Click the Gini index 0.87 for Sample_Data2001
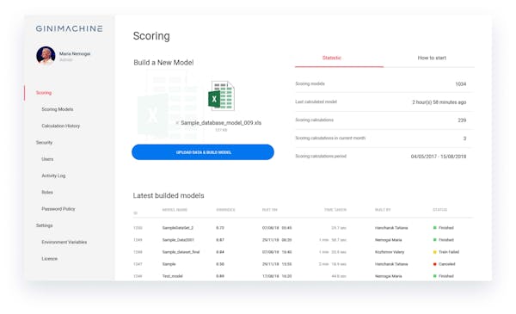Image resolution: width=516 pixels, height=314 pixels. point(220,240)
